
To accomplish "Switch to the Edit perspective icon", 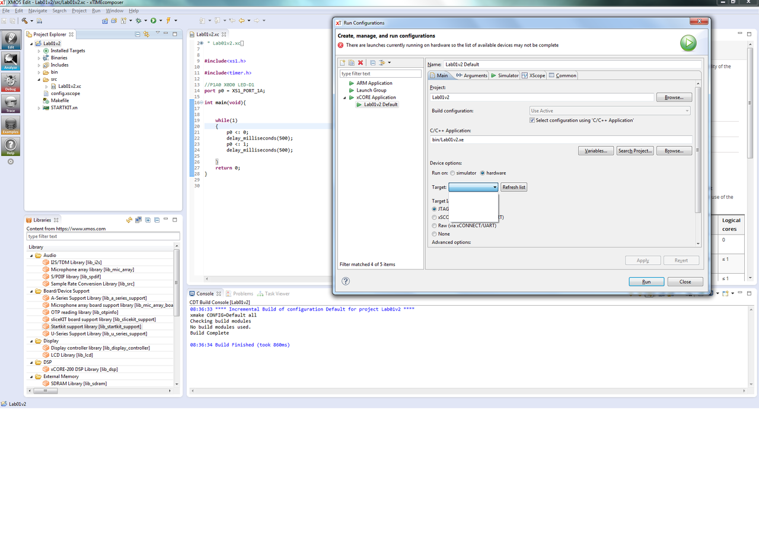I will pos(11,40).
